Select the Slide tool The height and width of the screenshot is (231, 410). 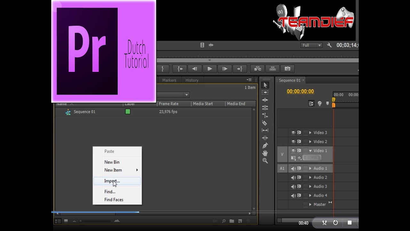[265, 138]
